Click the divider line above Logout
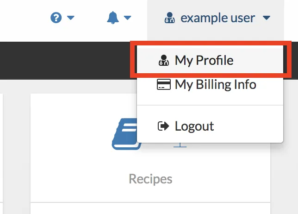The width and height of the screenshot is (298, 214). point(210,105)
